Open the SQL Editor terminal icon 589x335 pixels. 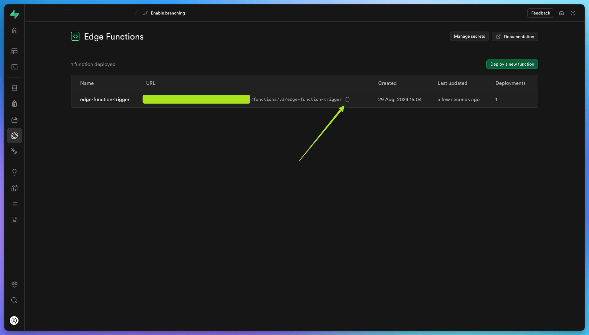[15, 67]
